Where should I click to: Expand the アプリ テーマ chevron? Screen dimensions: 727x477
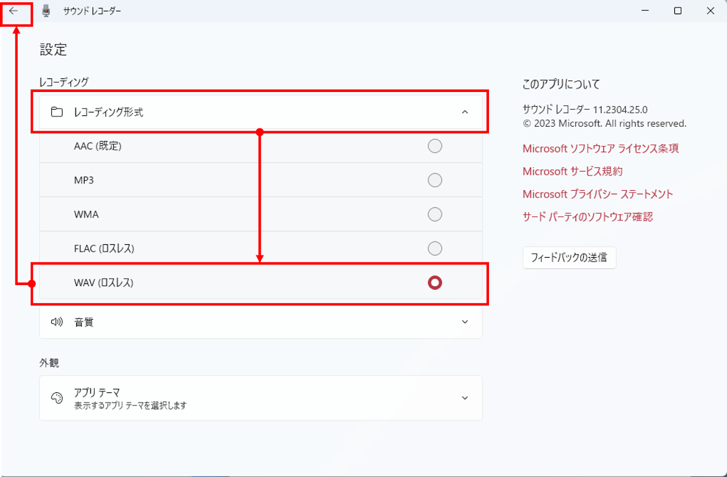click(x=465, y=398)
